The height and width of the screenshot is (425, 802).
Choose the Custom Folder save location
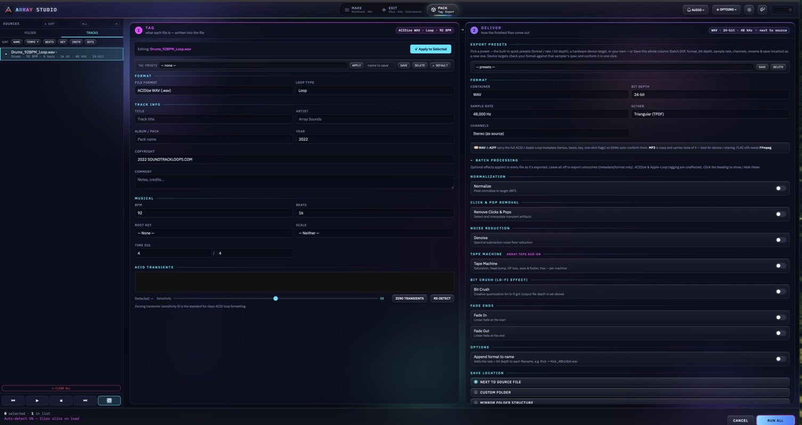point(629,393)
